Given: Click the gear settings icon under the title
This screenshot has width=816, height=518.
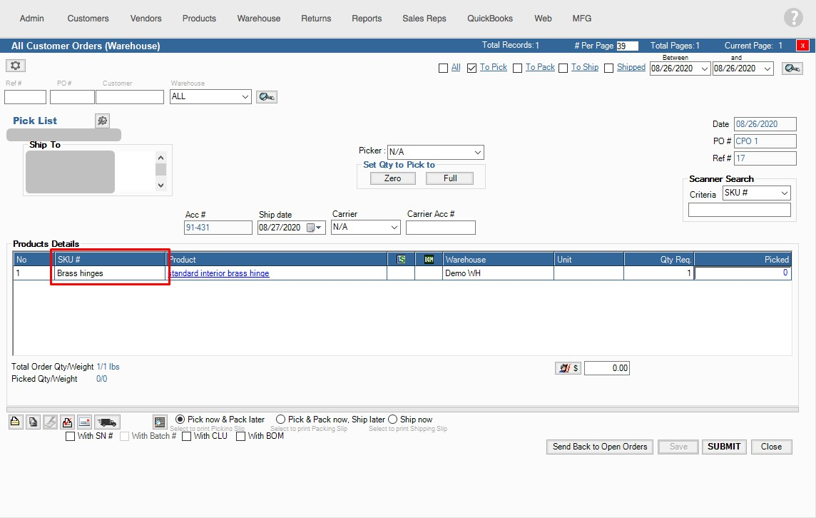Looking at the screenshot, I should click(16, 66).
